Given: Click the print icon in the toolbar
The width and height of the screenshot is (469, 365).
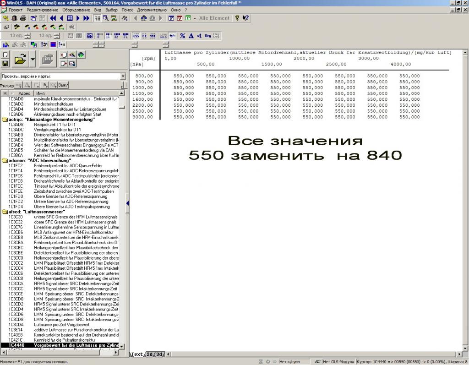Looking at the screenshot, I should tap(23, 18).
